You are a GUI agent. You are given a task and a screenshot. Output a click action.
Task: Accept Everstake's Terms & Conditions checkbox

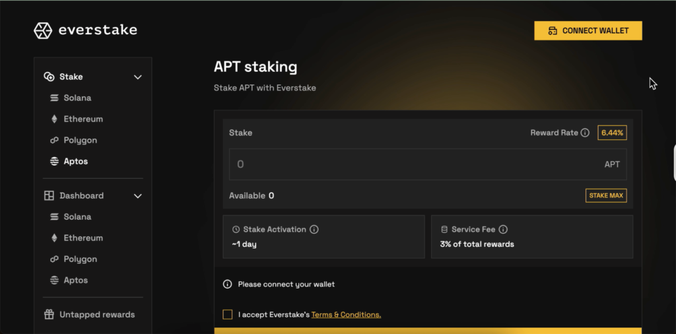click(228, 314)
